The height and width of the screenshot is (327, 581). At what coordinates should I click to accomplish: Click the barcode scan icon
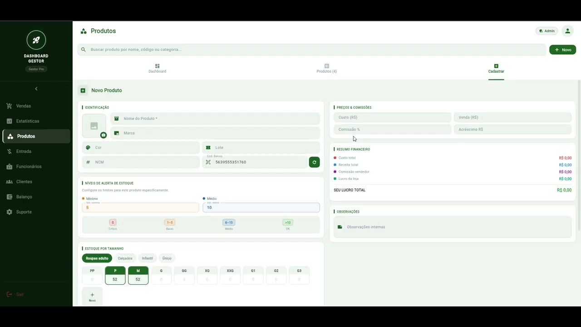(x=208, y=162)
